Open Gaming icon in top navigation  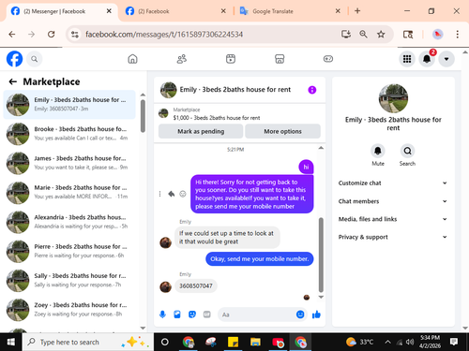(328, 59)
